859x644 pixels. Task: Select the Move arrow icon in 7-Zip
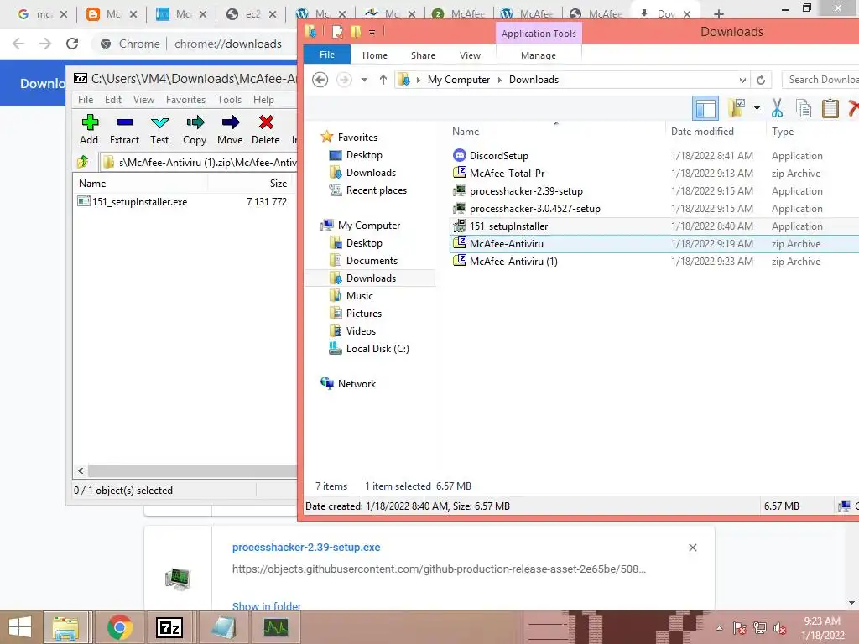tap(230, 129)
